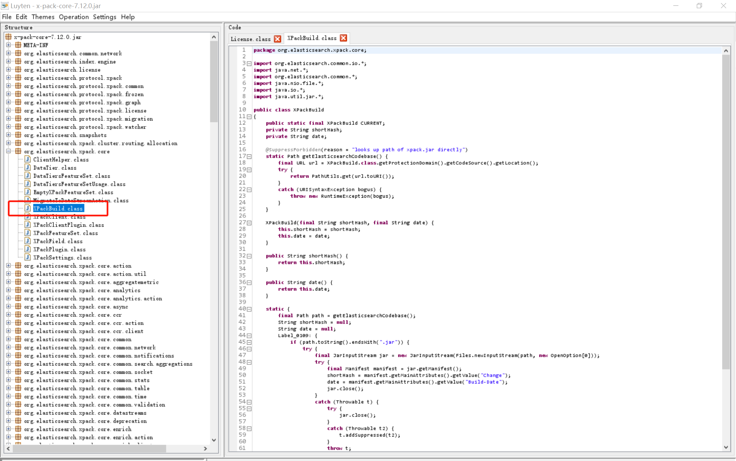Click code pane scrollbar down arrow
The width and height of the screenshot is (736, 461).
pos(726,447)
